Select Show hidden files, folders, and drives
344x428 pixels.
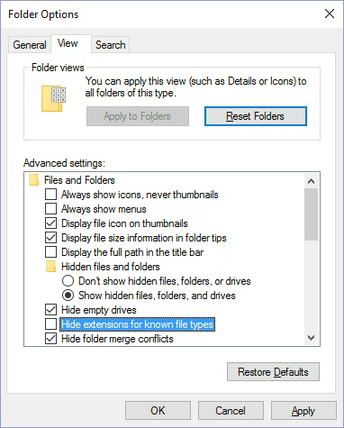pyautogui.click(x=68, y=296)
